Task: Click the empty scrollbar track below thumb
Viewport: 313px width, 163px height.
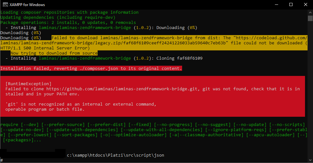Action: [x=310, y=90]
